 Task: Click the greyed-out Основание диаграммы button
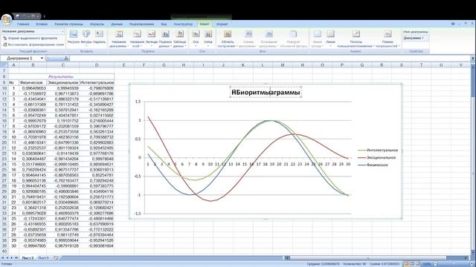[268, 39]
